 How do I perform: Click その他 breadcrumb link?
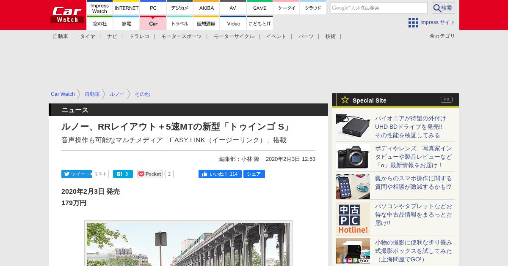pyautogui.click(x=142, y=94)
